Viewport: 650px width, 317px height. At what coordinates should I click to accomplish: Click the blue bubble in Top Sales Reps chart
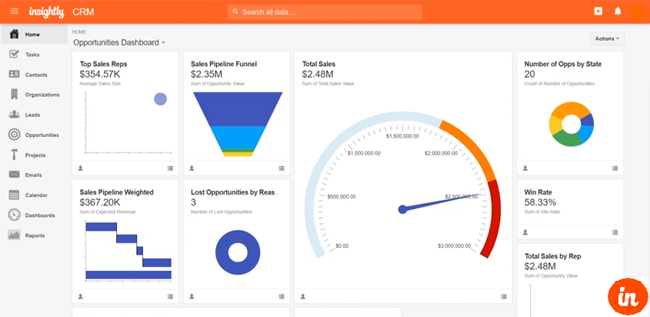click(x=160, y=98)
